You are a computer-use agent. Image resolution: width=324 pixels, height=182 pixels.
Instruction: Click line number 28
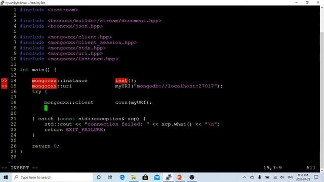point(14,157)
